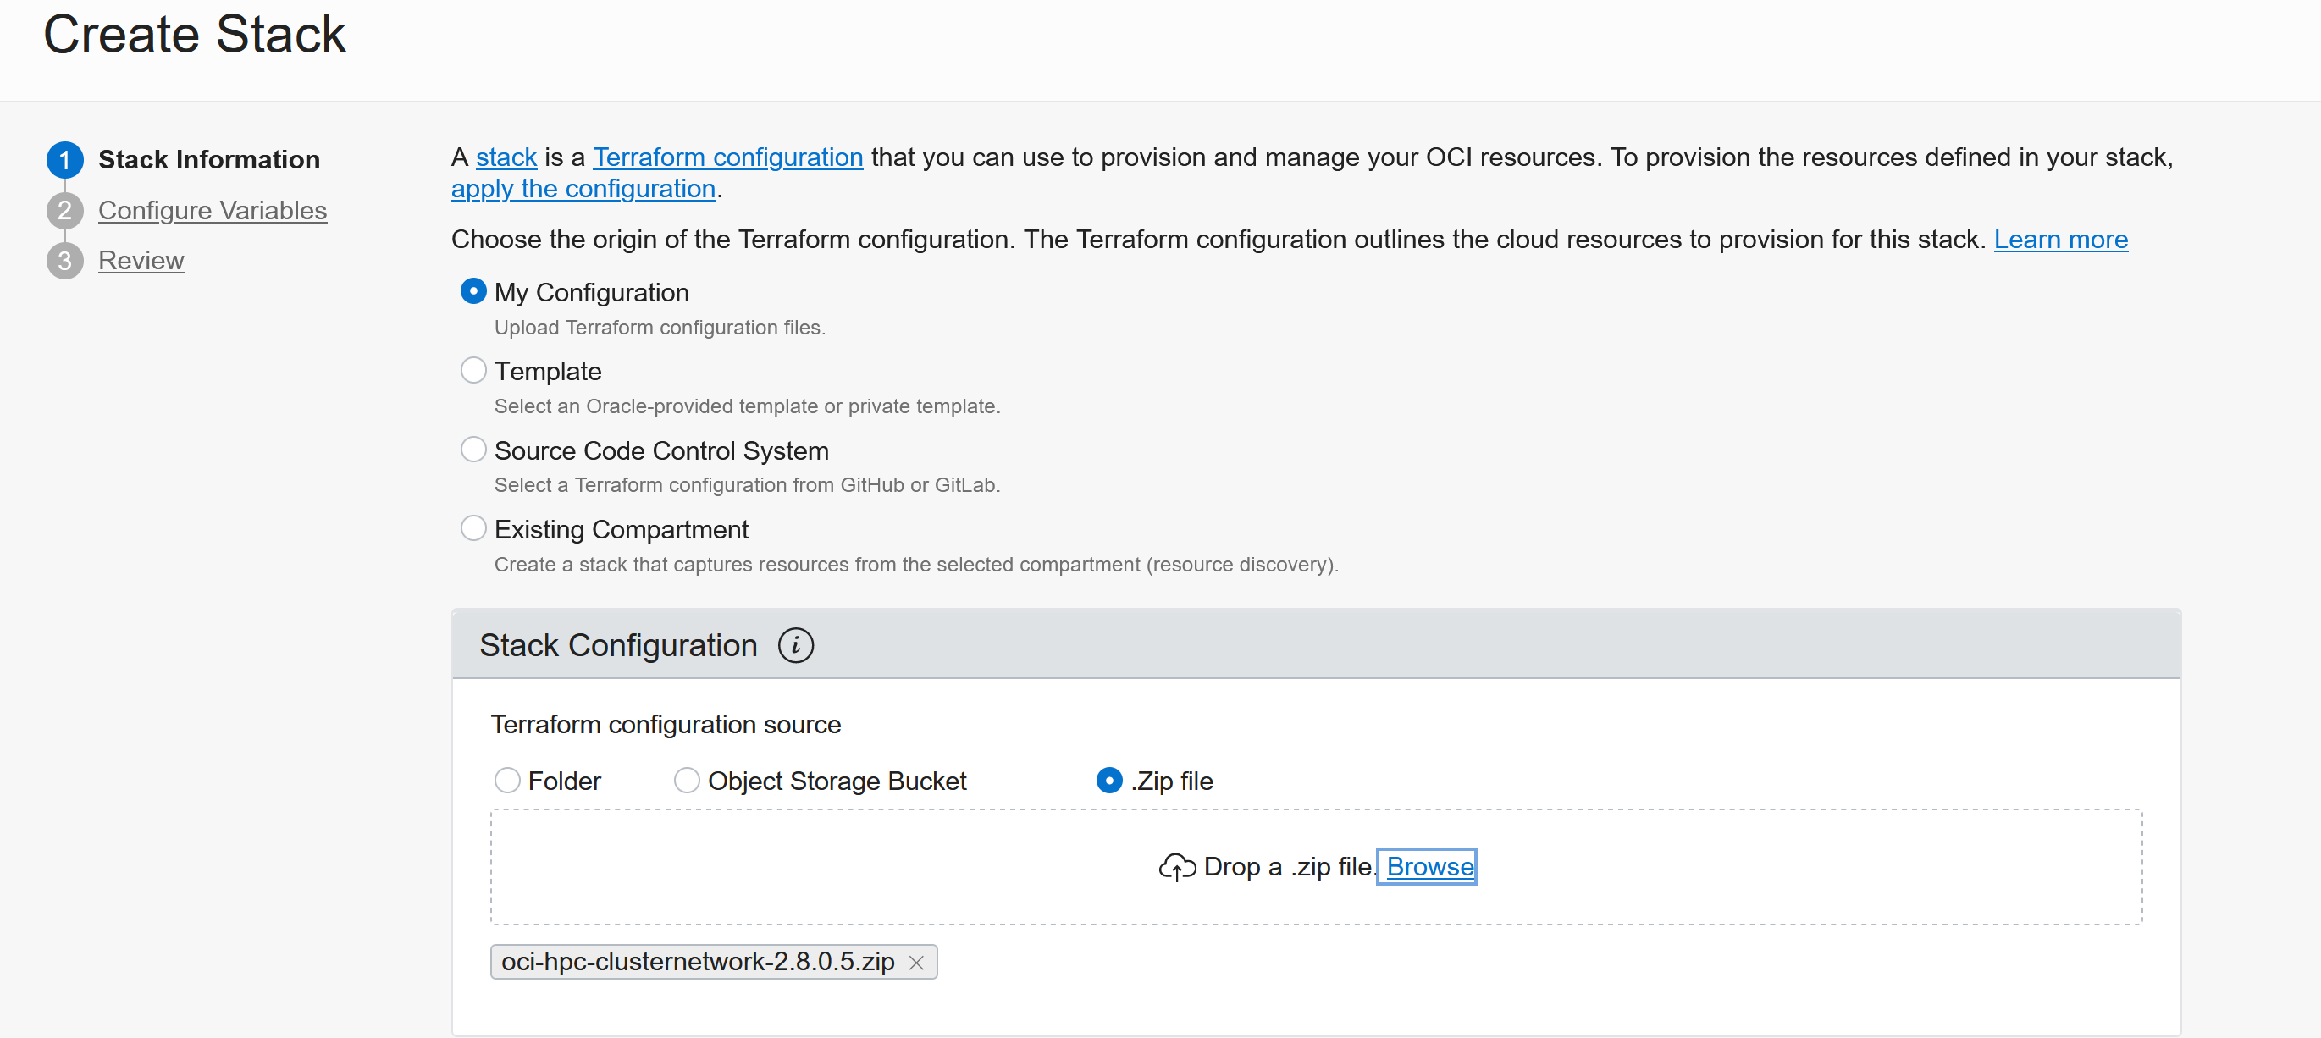Click the cloud upload icon in drop zone

click(x=1176, y=866)
